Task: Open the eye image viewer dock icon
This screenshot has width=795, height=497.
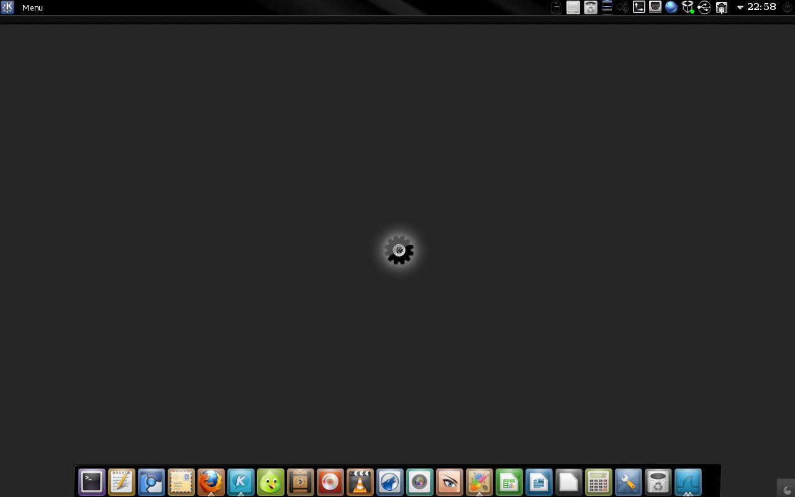Action: click(x=450, y=482)
